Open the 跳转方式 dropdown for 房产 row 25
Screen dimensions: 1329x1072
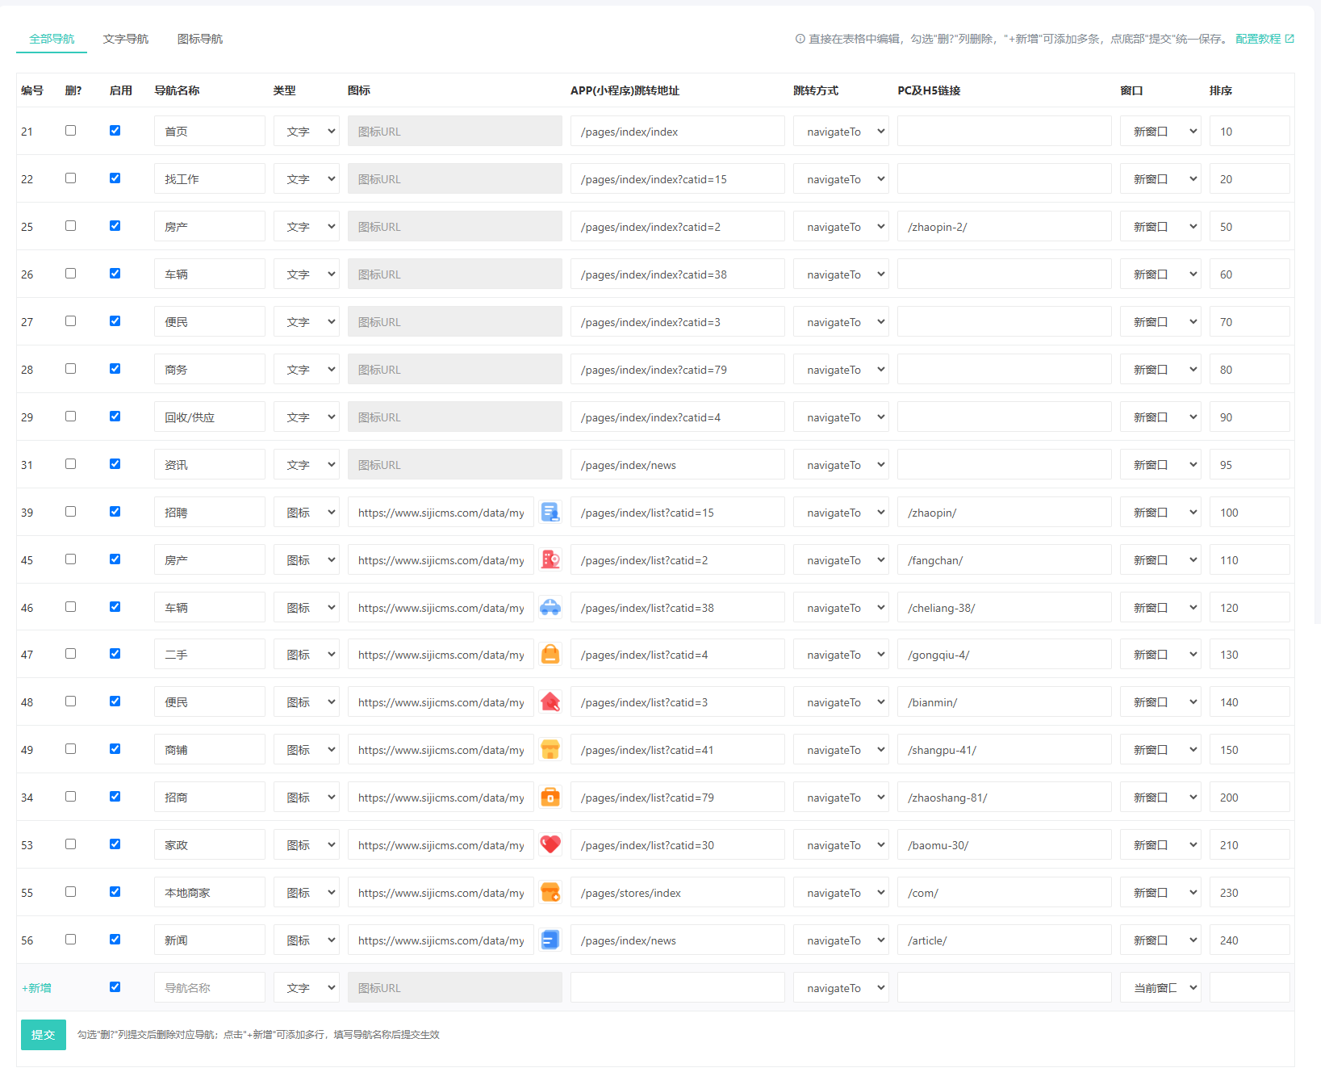841,227
